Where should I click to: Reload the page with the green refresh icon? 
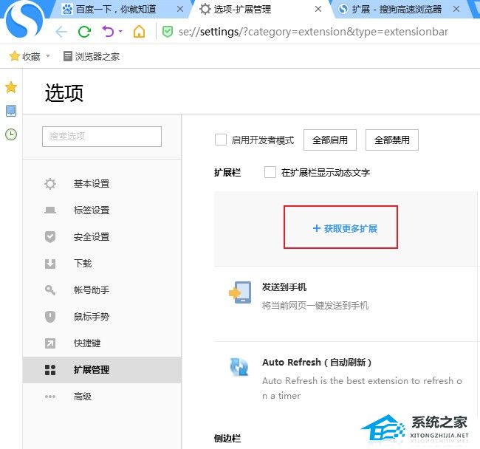(x=84, y=32)
